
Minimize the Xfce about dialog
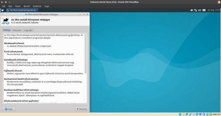(x=80, y=14)
